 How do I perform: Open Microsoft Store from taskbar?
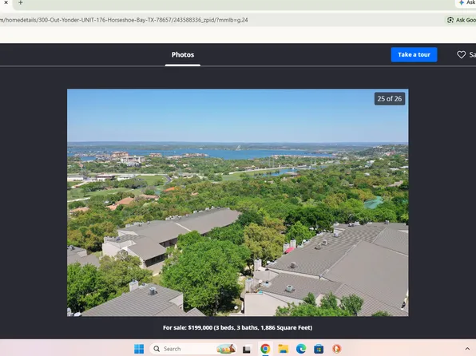pyautogui.click(x=319, y=349)
